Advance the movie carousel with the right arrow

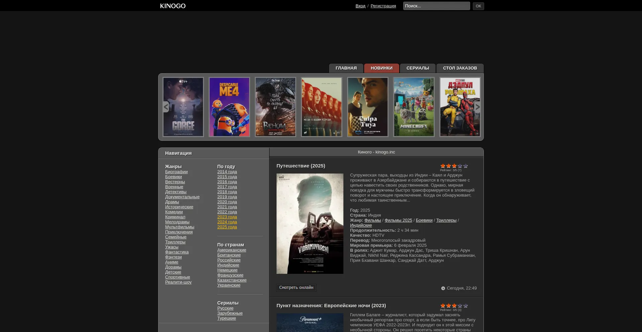(477, 107)
